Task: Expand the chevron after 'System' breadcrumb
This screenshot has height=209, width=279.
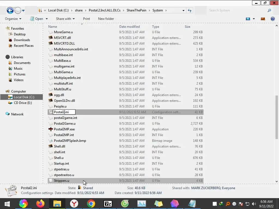Action: click(166, 11)
